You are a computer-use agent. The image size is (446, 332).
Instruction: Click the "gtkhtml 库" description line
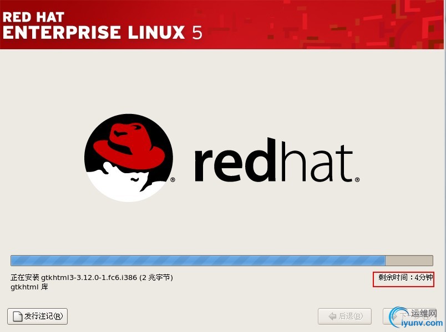point(29,287)
